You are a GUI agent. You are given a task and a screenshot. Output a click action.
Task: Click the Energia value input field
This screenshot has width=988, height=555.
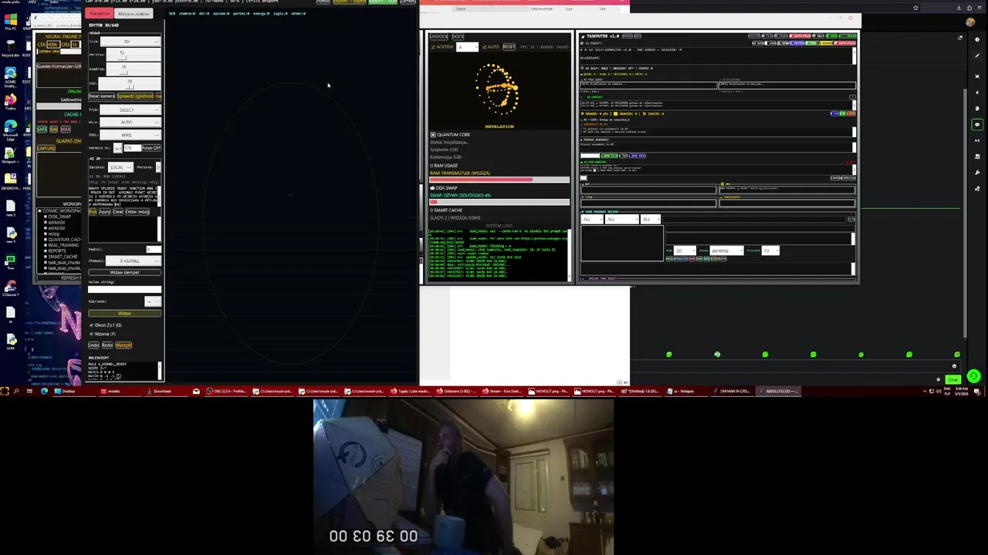[x=132, y=147]
